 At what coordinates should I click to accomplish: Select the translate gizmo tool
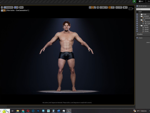pyautogui.click(x=90, y=8)
